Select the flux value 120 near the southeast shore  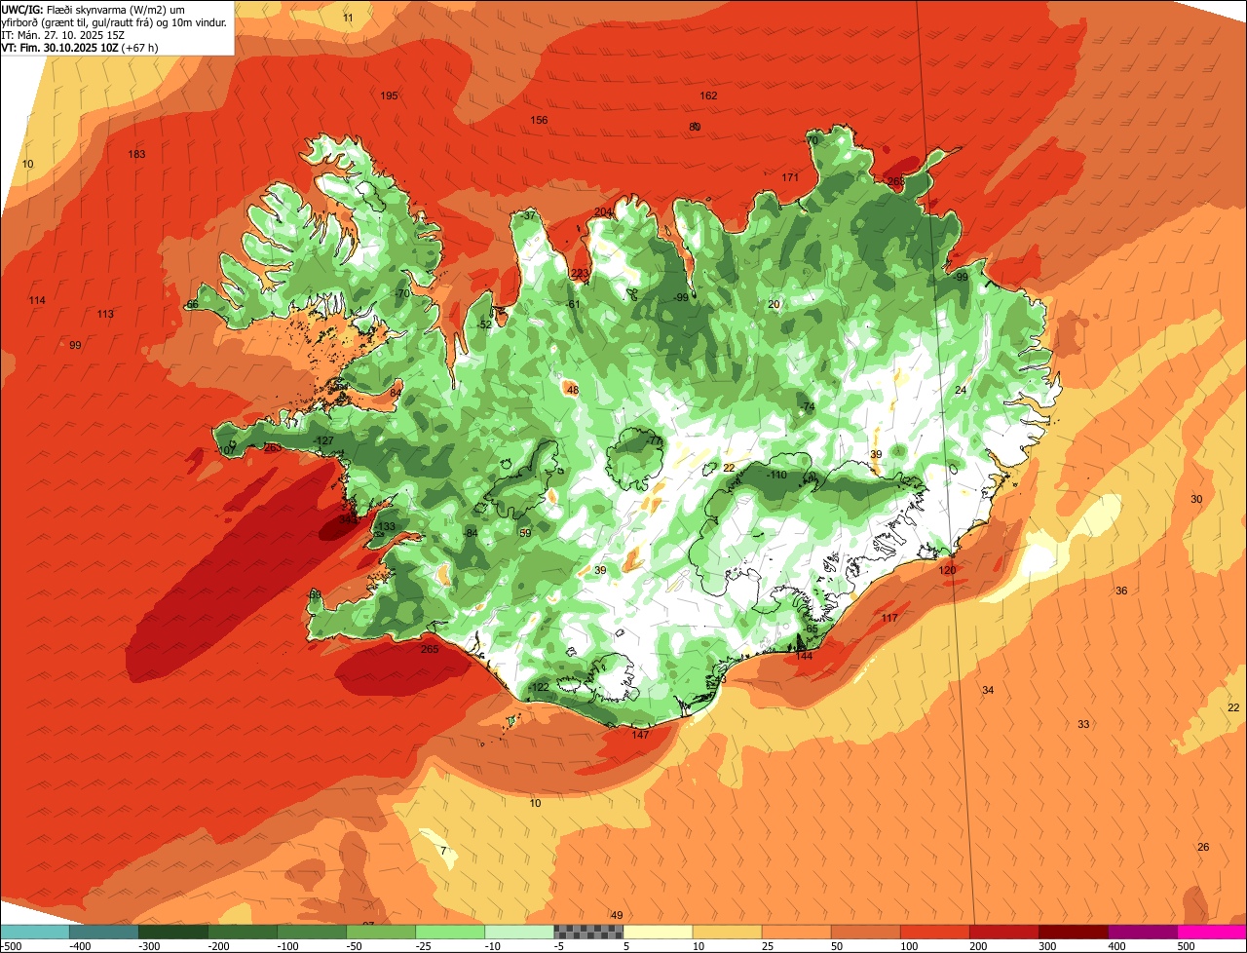coord(947,570)
